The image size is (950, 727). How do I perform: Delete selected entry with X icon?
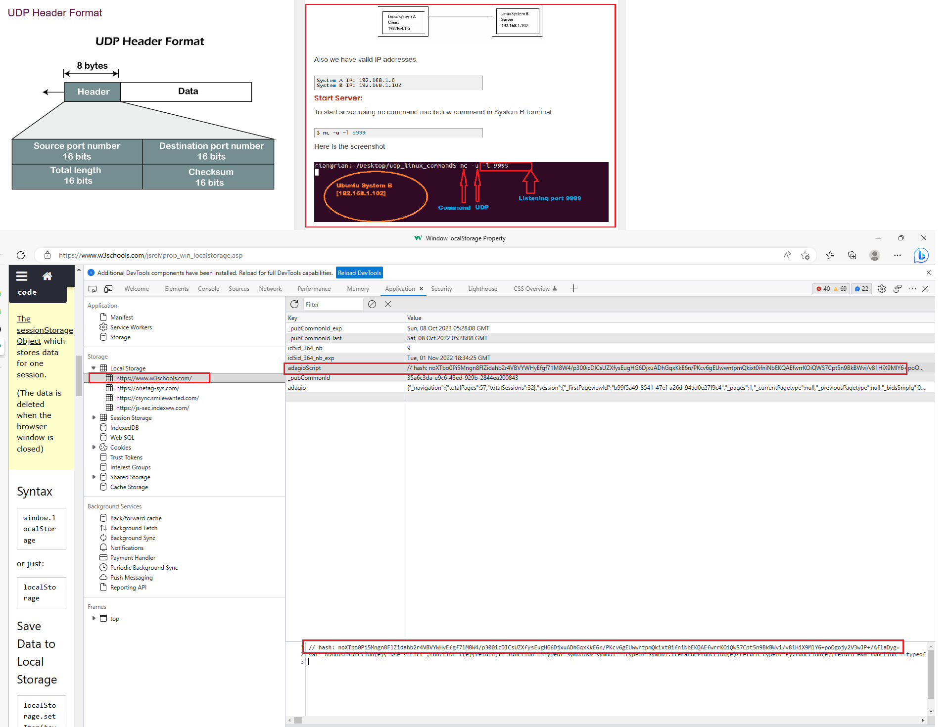[x=388, y=304]
